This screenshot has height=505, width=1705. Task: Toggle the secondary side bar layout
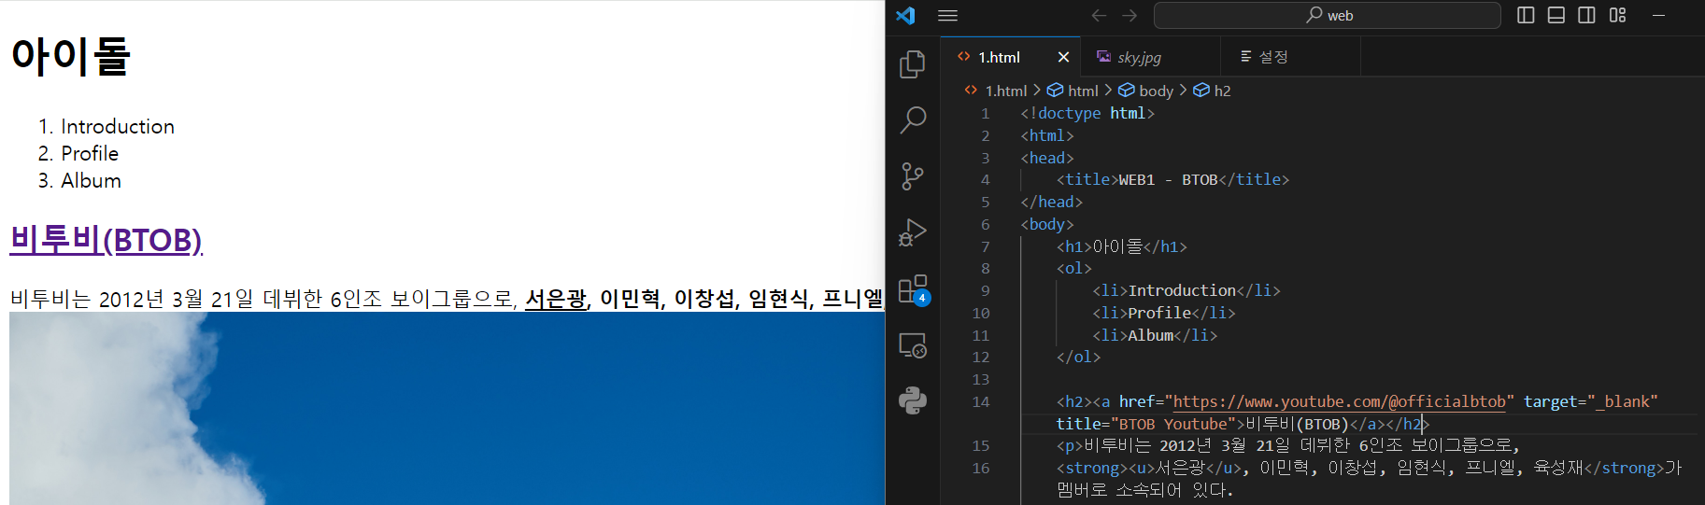coord(1586,15)
